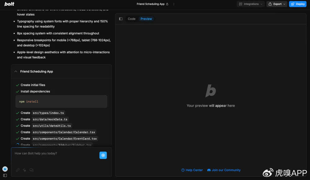The width and height of the screenshot is (310, 180).
Task: Click the chat bubbles discussion icon
Action: pyautogui.click(x=31, y=170)
